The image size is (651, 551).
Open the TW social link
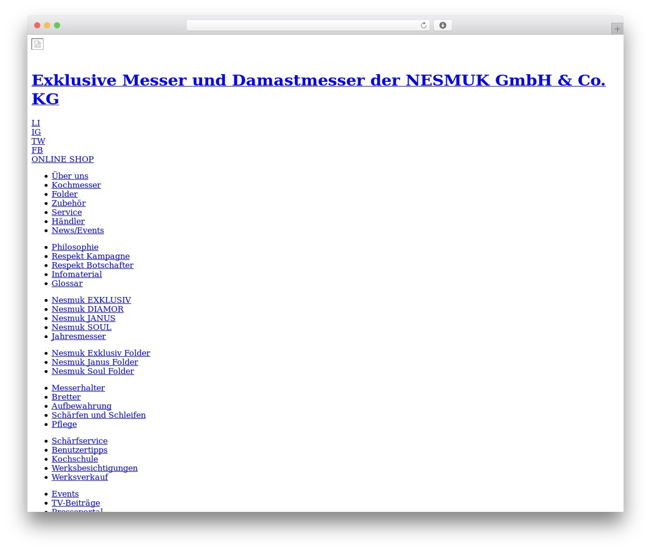38,141
